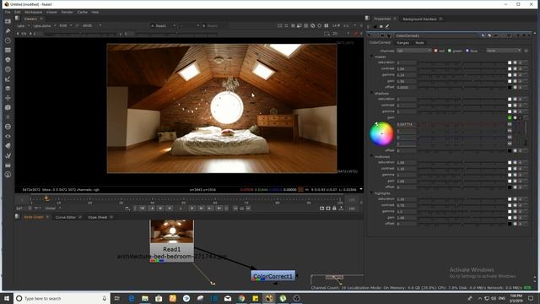Open the ToolSets toolbar menu

(8, 155)
